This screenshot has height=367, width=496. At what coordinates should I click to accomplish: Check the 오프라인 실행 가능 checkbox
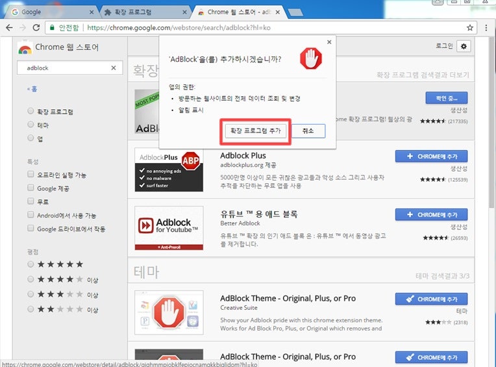tap(31, 174)
